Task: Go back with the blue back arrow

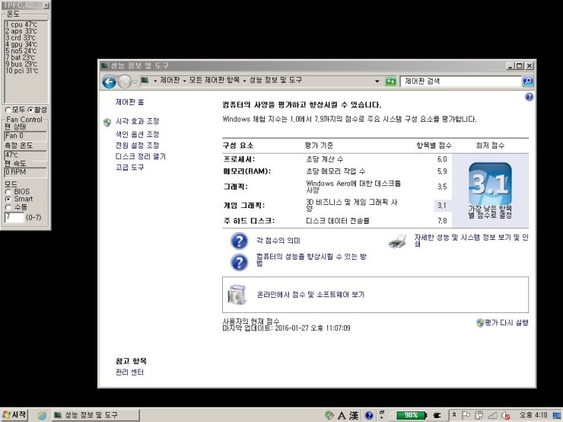Action: (109, 82)
